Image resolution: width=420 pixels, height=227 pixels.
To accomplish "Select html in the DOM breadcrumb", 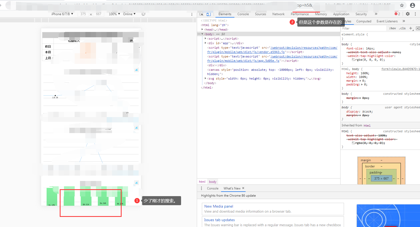I will [x=202, y=182].
